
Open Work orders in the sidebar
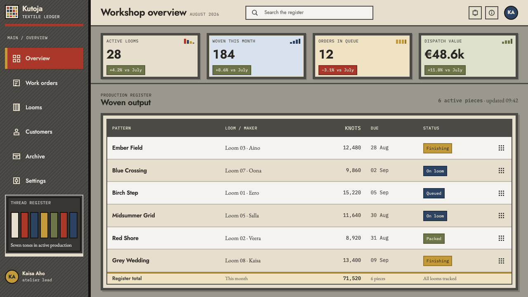pos(44,83)
